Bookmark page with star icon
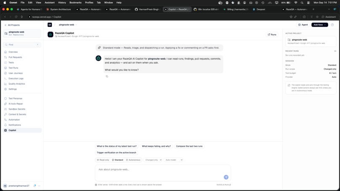 291,17
